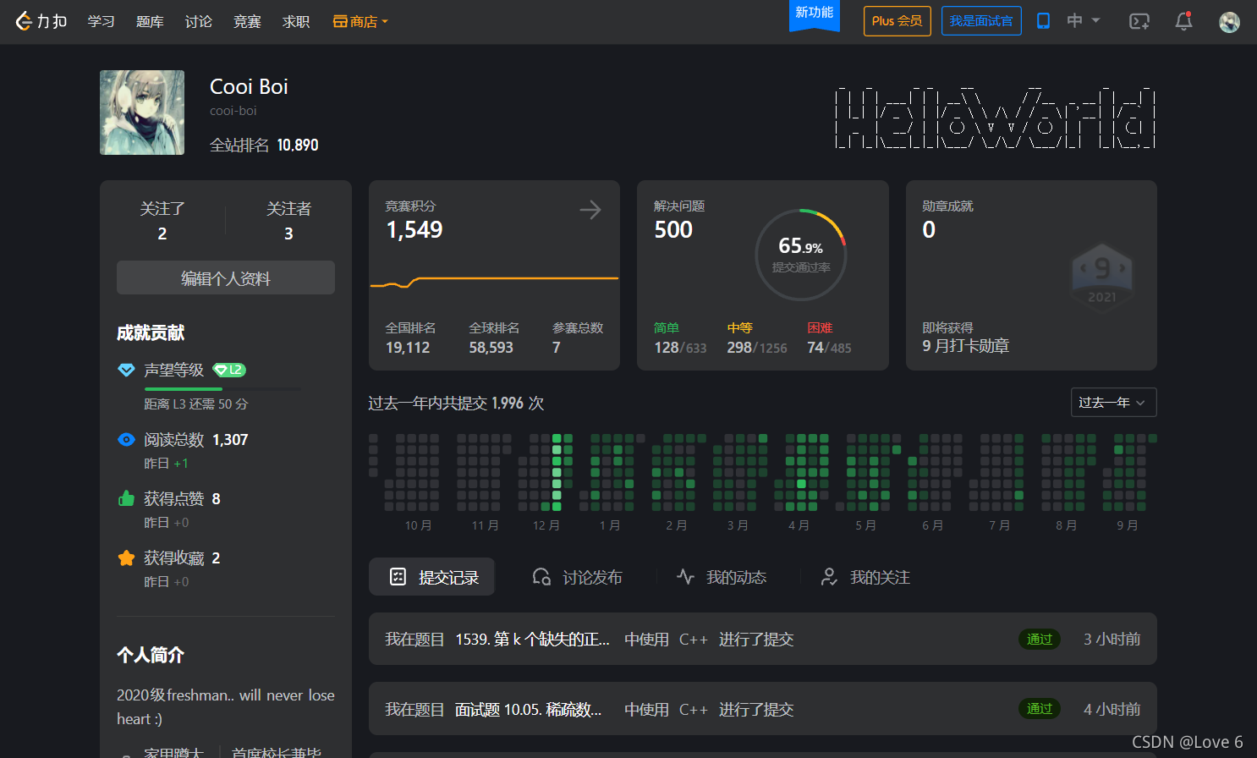Open notifications bell icon
Image resolution: width=1257 pixels, height=758 pixels.
tap(1183, 21)
